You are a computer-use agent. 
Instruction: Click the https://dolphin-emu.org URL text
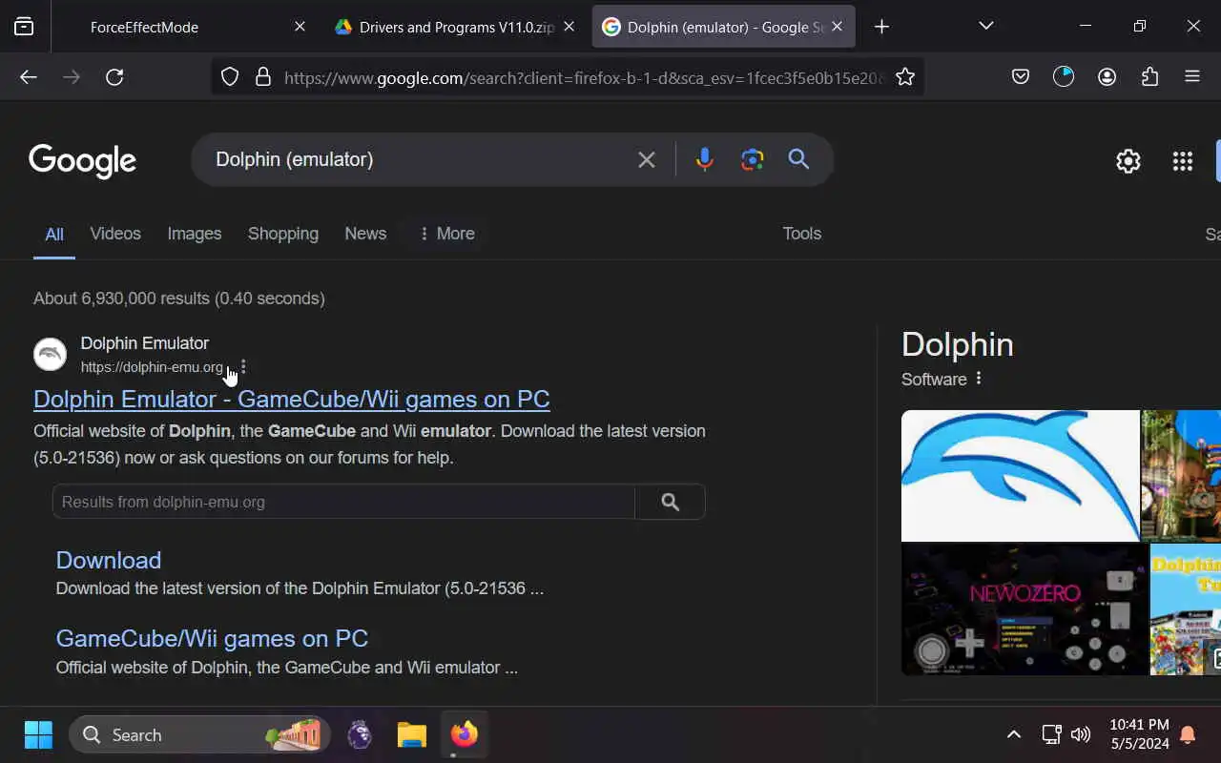tap(152, 367)
